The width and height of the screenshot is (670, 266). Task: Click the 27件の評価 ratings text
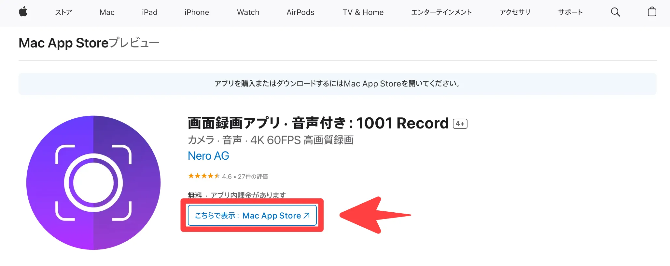253,177
